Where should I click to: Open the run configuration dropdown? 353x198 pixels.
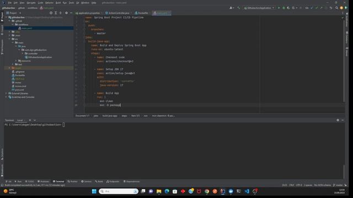coord(259,8)
